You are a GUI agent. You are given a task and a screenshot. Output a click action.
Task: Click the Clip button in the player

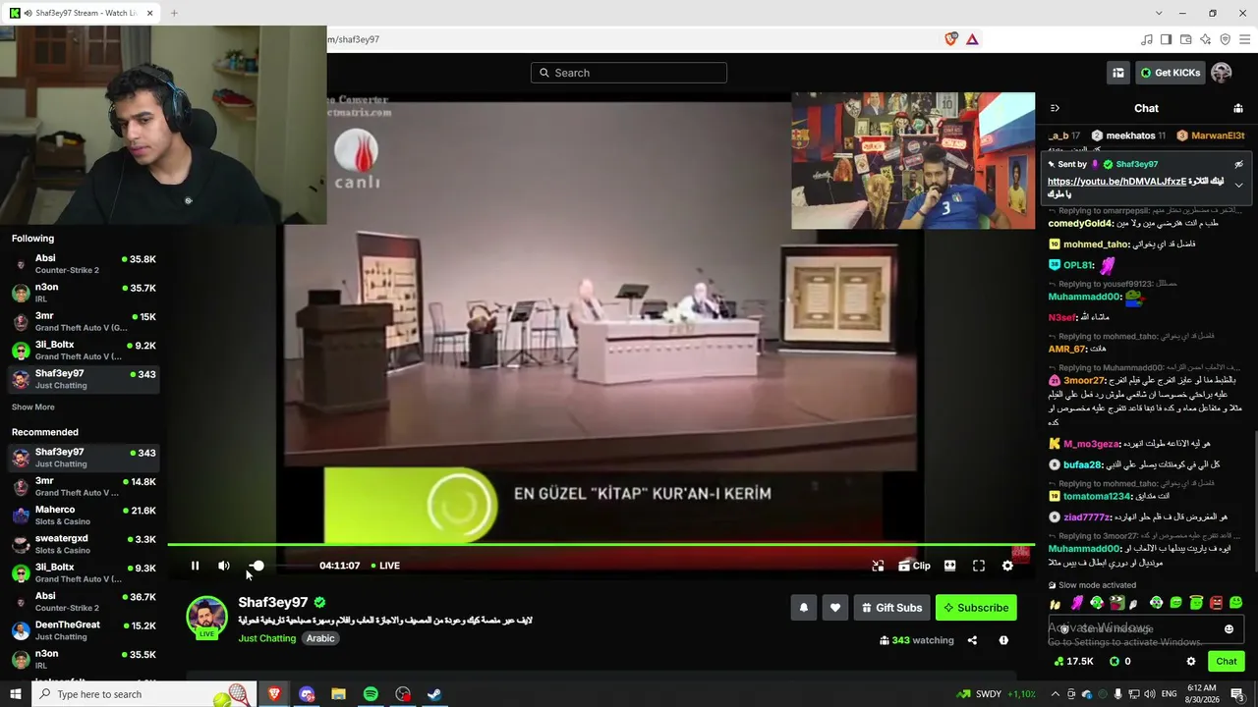pos(914,566)
